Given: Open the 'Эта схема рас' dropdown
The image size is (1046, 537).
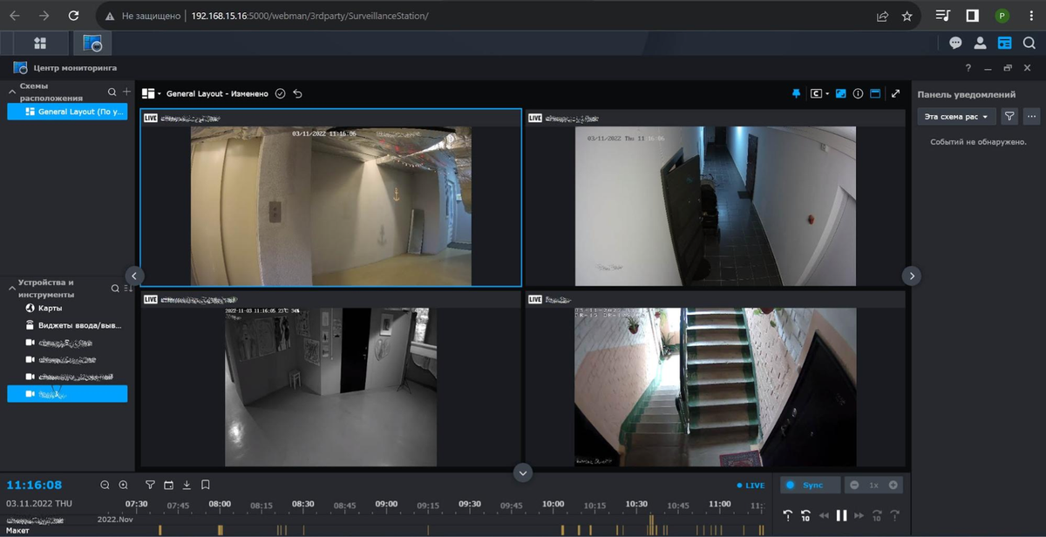Looking at the screenshot, I should click(956, 116).
